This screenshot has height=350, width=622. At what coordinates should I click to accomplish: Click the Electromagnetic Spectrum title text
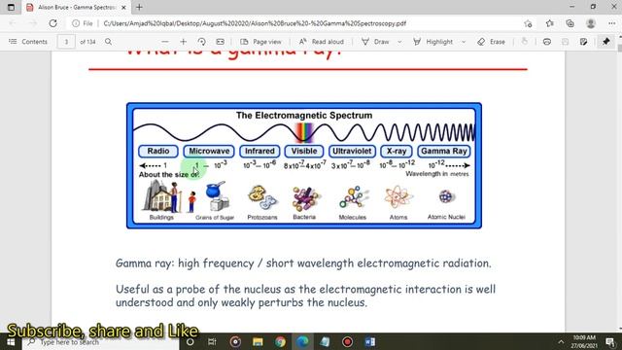pyautogui.click(x=304, y=116)
